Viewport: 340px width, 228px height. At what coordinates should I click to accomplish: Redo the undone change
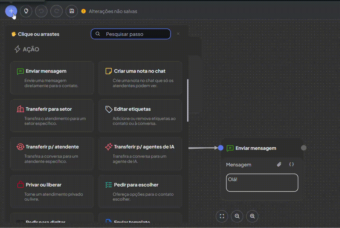[56, 11]
